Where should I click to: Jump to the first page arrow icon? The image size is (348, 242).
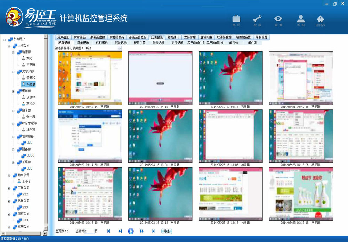coord(108,231)
